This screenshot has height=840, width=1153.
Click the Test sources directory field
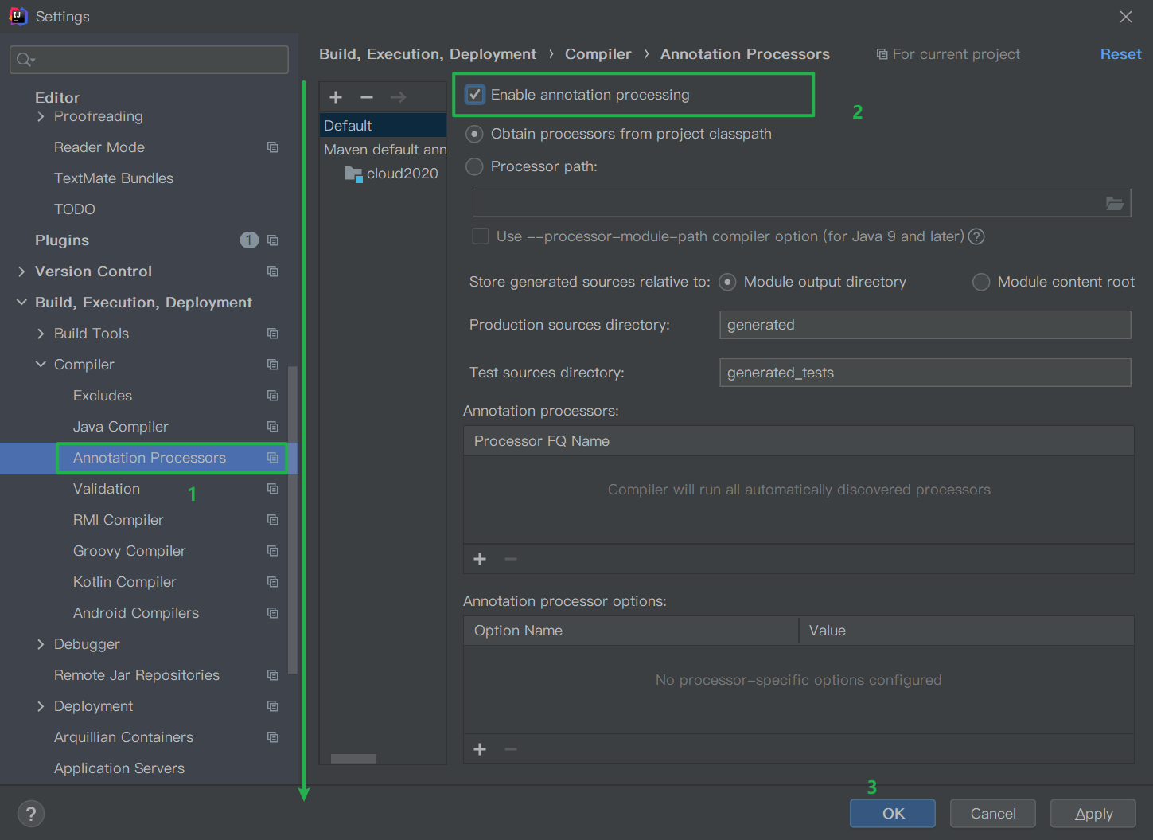tap(925, 373)
